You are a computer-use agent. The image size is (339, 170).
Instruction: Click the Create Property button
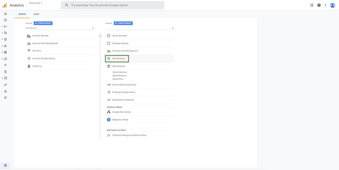[123, 23]
